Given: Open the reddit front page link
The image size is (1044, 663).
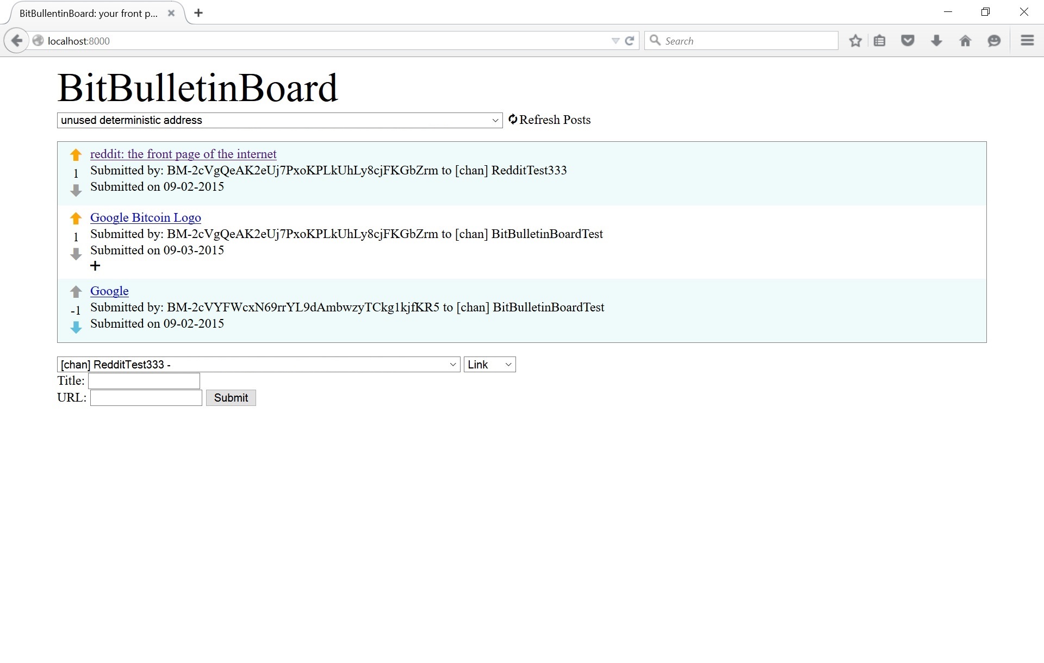Looking at the screenshot, I should (183, 154).
